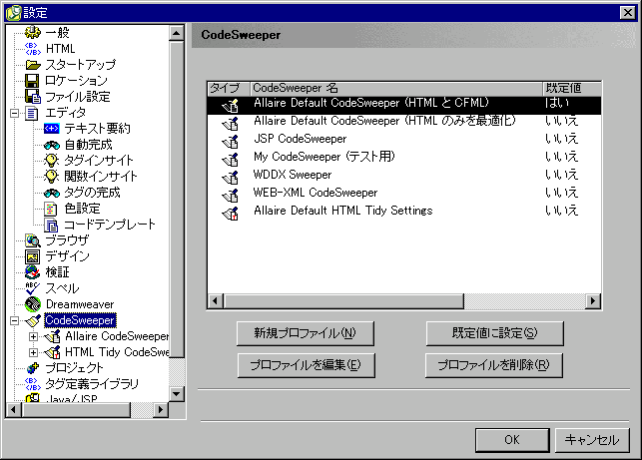Image resolution: width=642 pixels, height=460 pixels.
Task: Click the コードテンプレート icon
Action: pyautogui.click(x=51, y=225)
